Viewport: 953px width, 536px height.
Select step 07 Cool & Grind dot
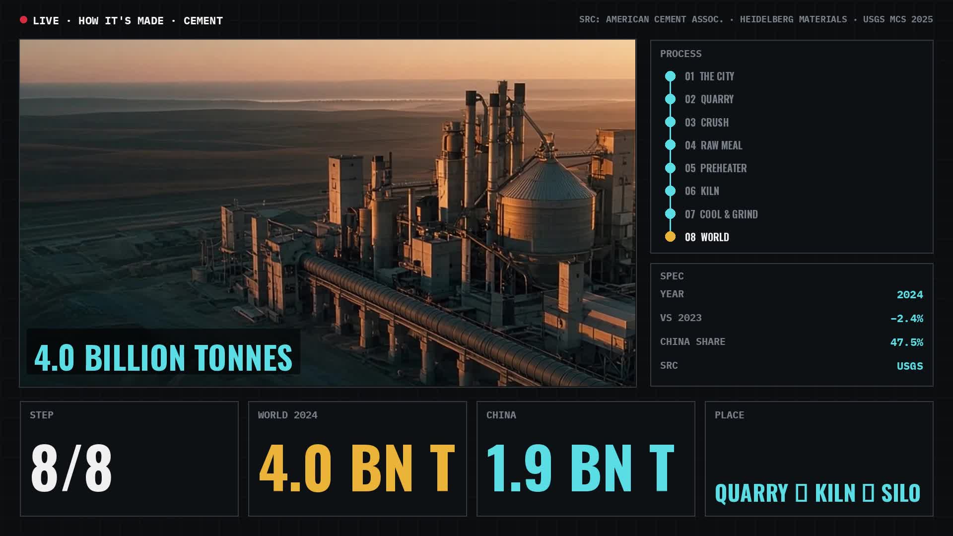click(670, 214)
